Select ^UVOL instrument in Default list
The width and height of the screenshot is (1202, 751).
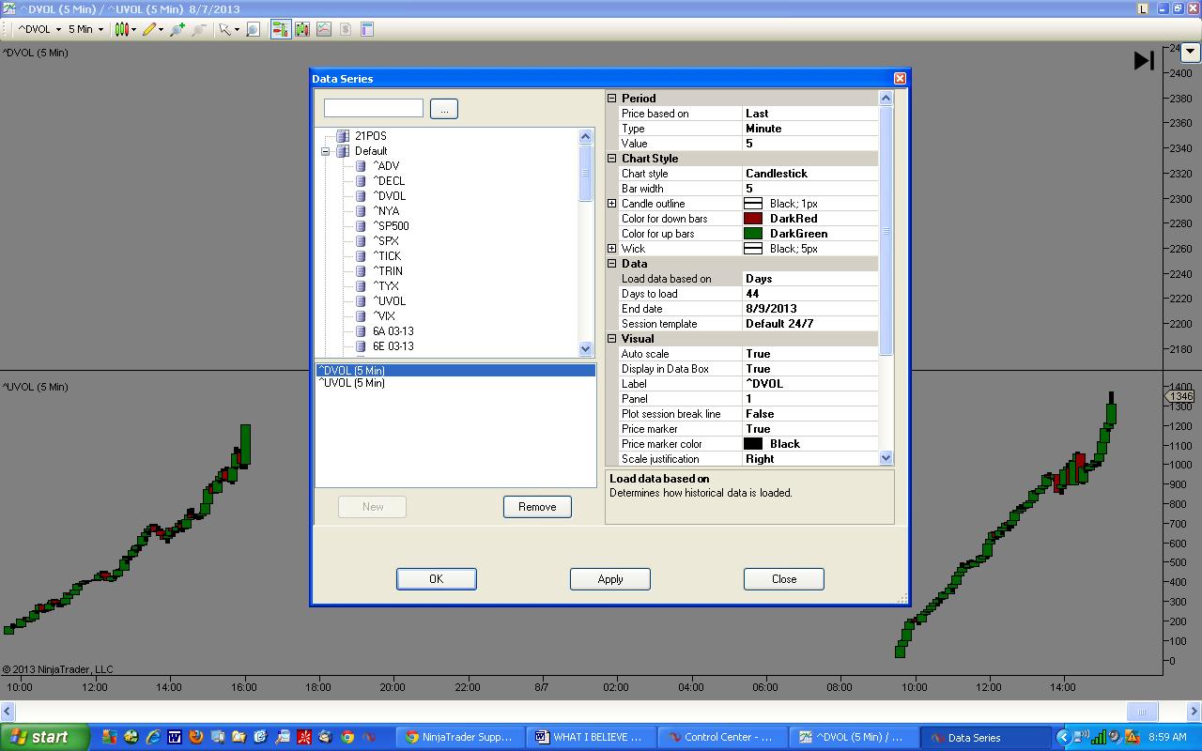pos(389,301)
